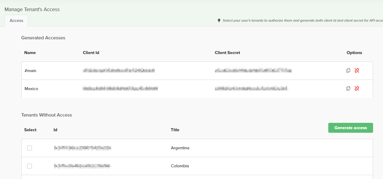
Task: Click blurred Client Secret of #main
Action: [x=253, y=71]
